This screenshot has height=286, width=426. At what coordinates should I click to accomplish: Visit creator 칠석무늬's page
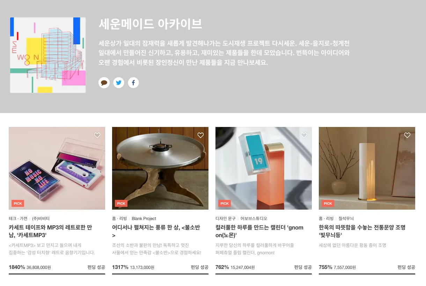pyautogui.click(x=346, y=219)
